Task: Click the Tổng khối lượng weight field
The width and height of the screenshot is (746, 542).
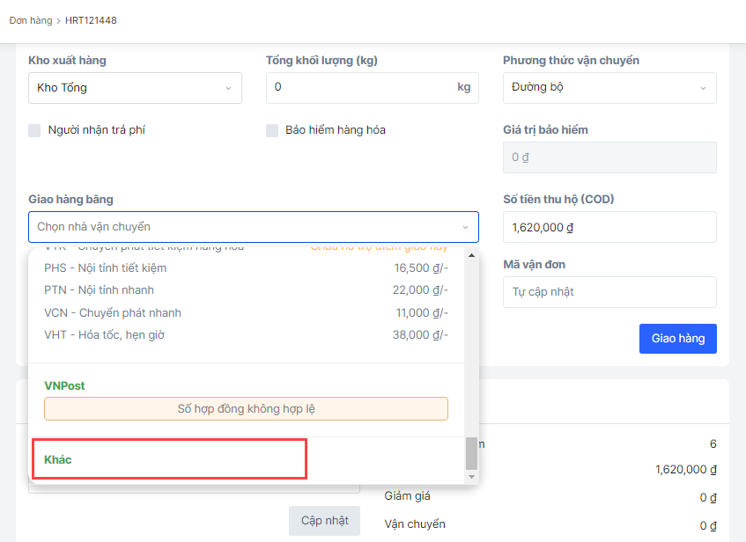Action: click(361, 88)
